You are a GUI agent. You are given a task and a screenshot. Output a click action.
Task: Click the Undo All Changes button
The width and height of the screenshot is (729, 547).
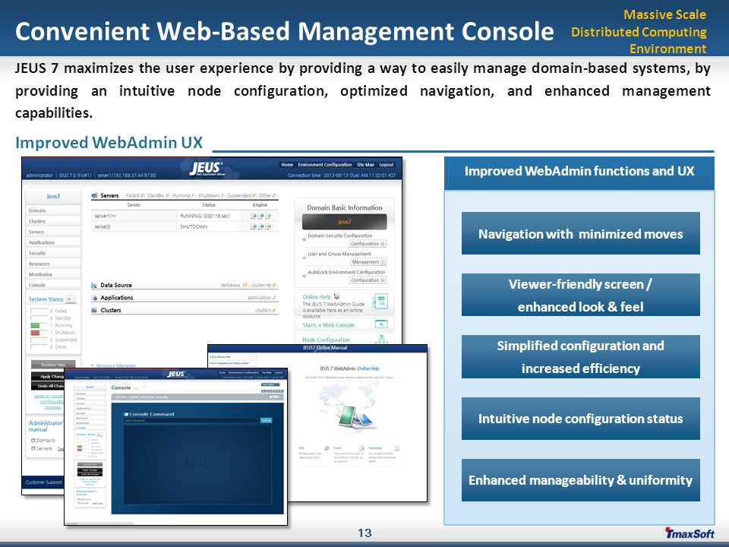(49, 386)
